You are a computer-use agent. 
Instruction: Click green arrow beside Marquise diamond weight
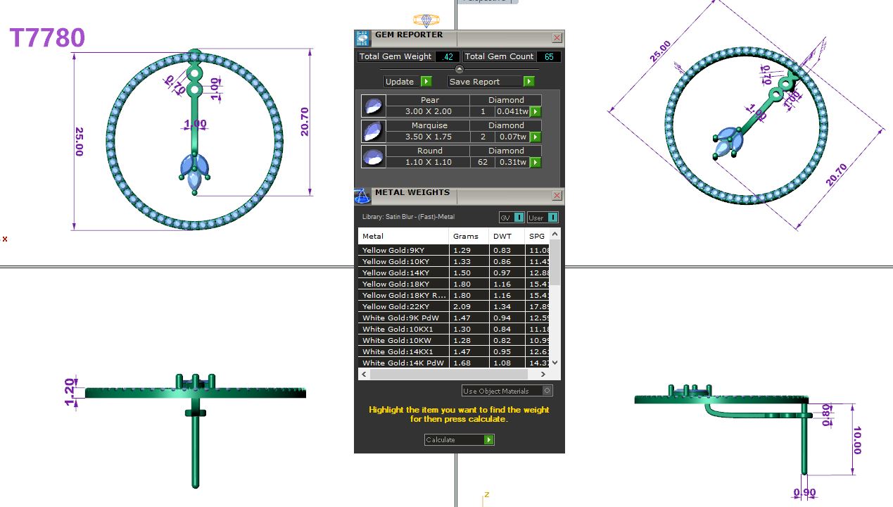coord(536,137)
